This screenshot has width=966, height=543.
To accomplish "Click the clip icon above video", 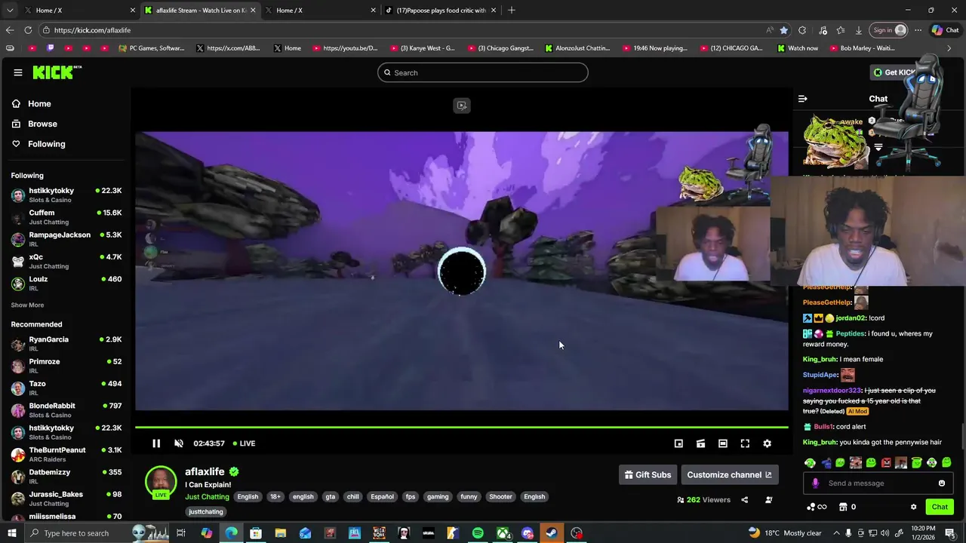I will 462,106.
